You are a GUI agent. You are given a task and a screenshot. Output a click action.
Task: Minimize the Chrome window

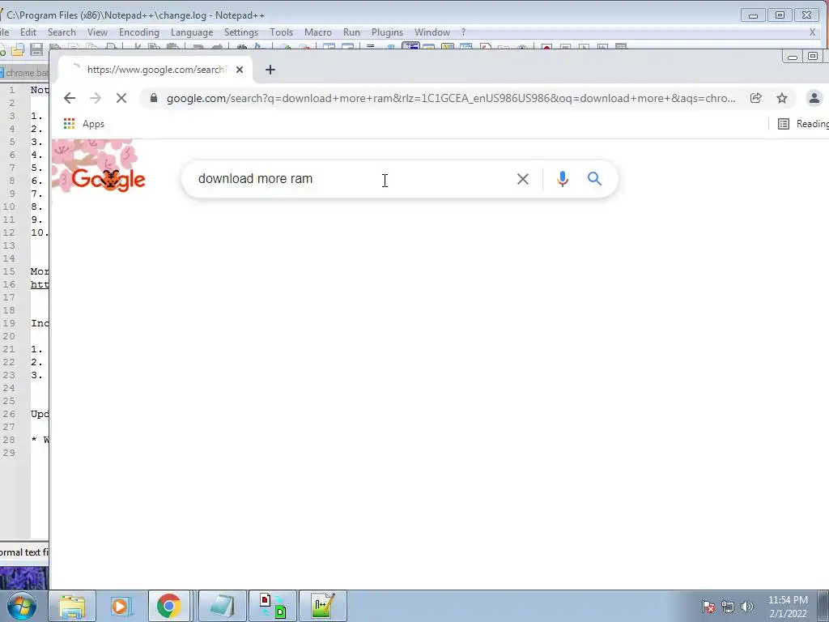pyautogui.click(x=792, y=57)
